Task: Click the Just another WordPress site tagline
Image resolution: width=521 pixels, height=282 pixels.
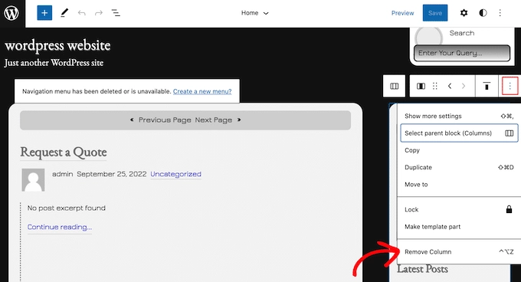Action: 54,63
